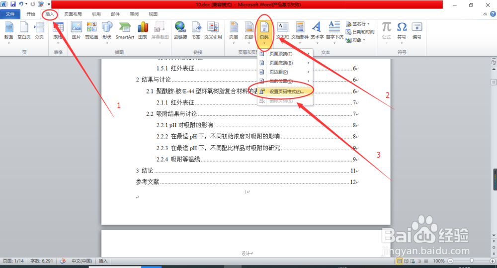The width and height of the screenshot is (497, 268).
Task: Click the 页码 (Page Number) button
Action: (264, 32)
